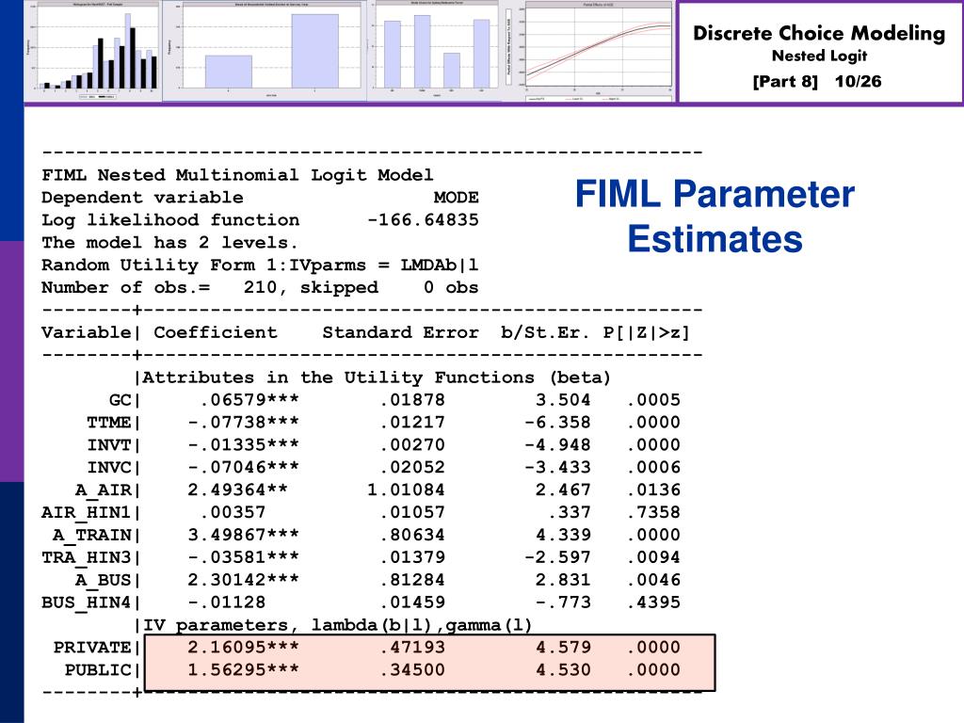Click the 'Standard Error' column header
The width and height of the screenshot is (964, 723).
click(x=400, y=332)
